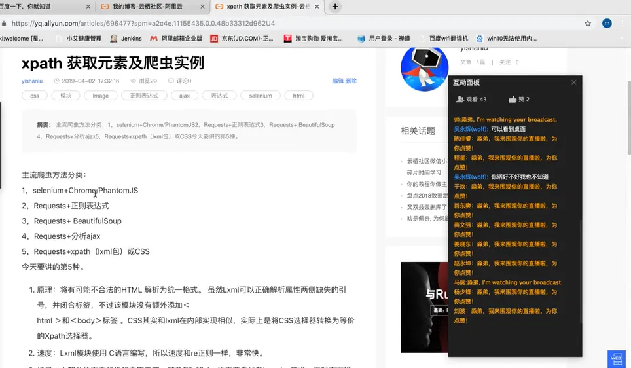Click the 赞 2 thumbs-up icon
This screenshot has height=368, width=631.
click(513, 100)
